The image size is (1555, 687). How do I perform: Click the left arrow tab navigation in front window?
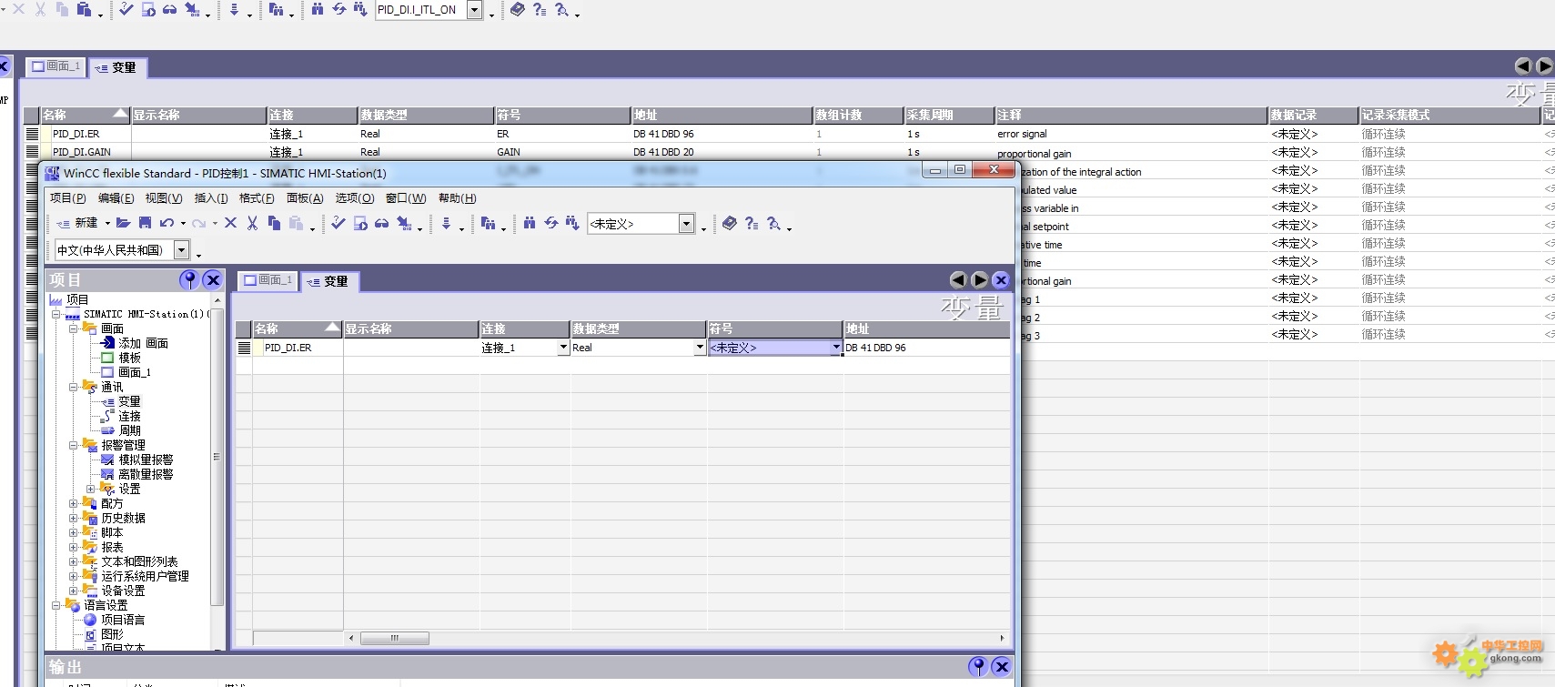958,280
